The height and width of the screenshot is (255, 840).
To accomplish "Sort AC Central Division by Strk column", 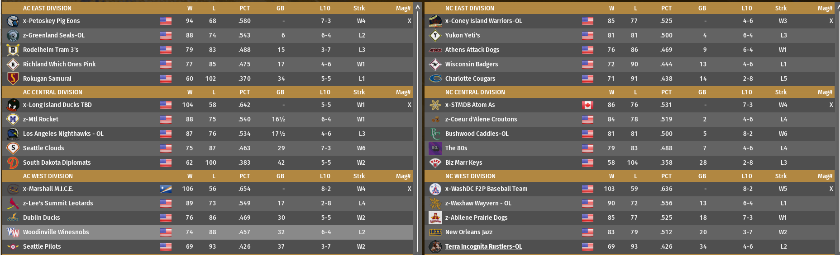I will pyautogui.click(x=359, y=92).
